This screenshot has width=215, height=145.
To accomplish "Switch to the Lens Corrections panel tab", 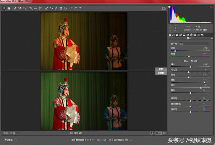I will coord(188,35).
